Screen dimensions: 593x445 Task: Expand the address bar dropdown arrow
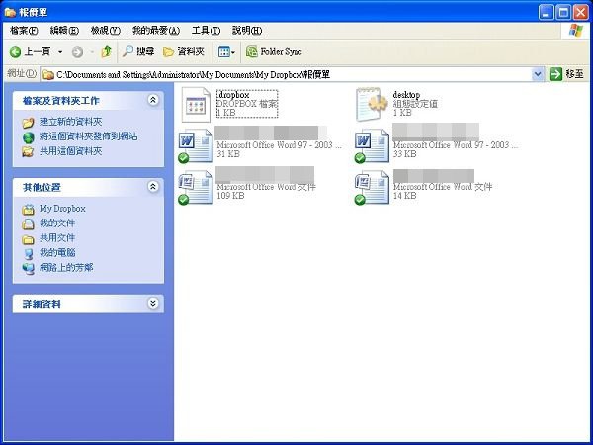coord(538,74)
